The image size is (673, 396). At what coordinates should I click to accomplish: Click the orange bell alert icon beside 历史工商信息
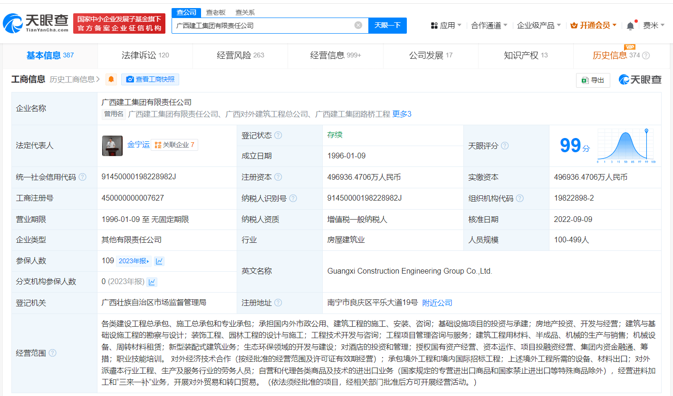pos(111,79)
